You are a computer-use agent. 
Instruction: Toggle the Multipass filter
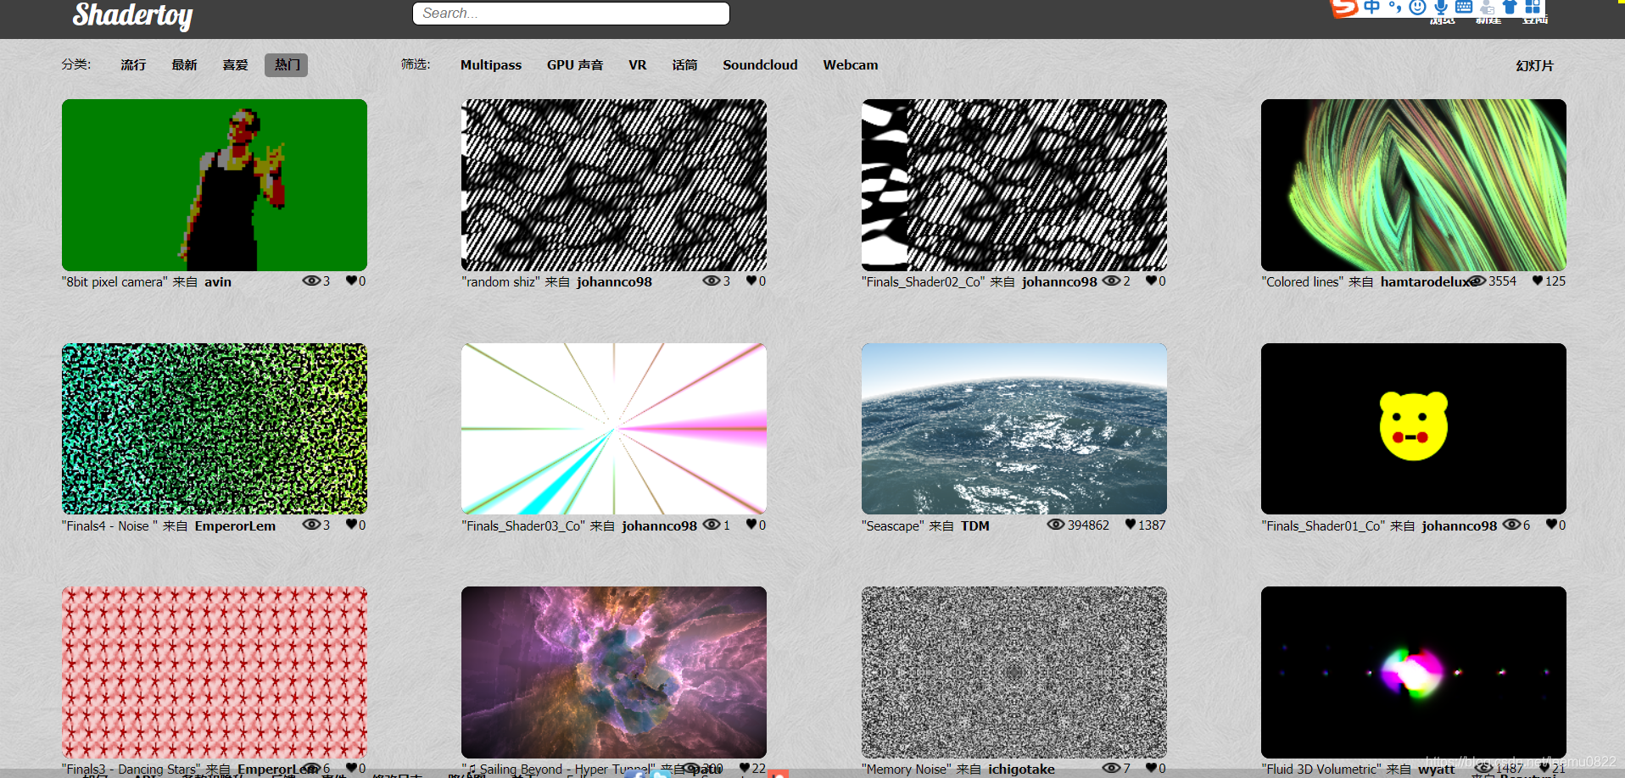coord(490,64)
